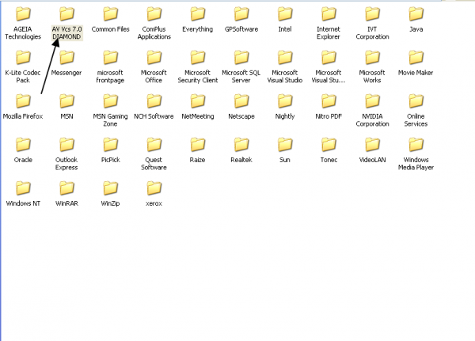Screen dimensions: 475x341
Task: Click the Microsoft Security Client folder icon
Action: [x=197, y=58]
